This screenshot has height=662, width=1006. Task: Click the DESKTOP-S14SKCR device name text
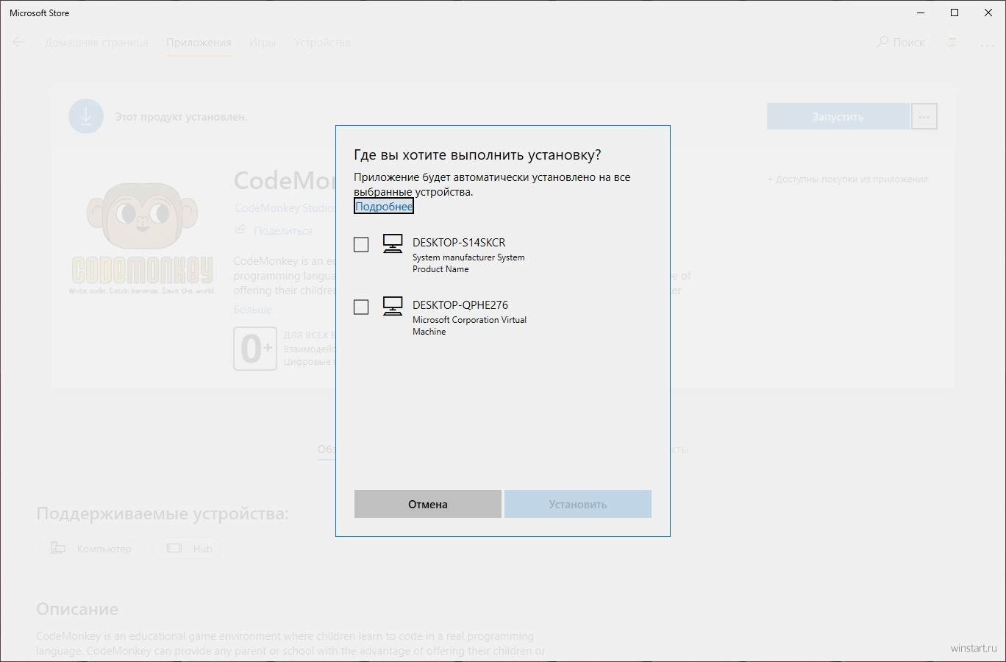459,243
